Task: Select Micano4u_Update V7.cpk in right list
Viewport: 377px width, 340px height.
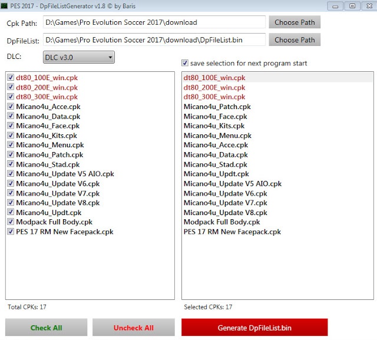Action: [x=277, y=203]
